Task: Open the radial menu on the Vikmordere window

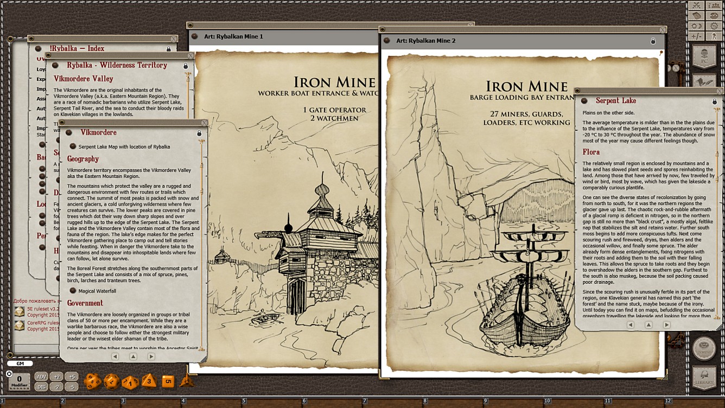Action: pos(69,132)
